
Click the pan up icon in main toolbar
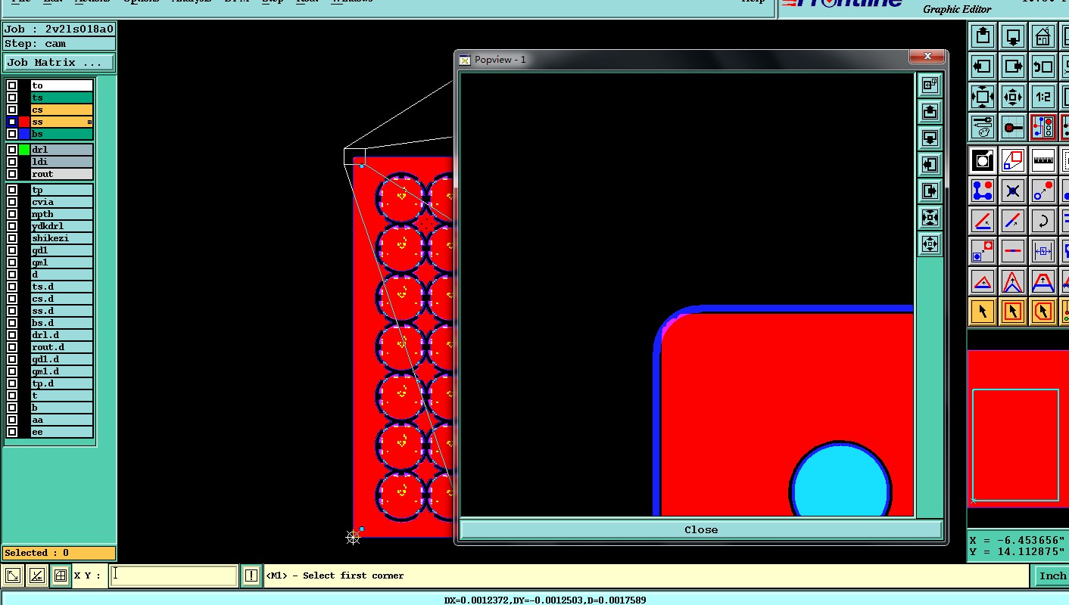[x=983, y=36]
